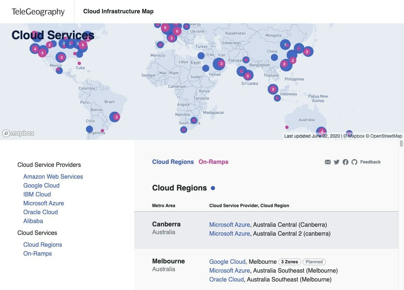
Task: Click the GitHub icon
Action: click(x=354, y=162)
